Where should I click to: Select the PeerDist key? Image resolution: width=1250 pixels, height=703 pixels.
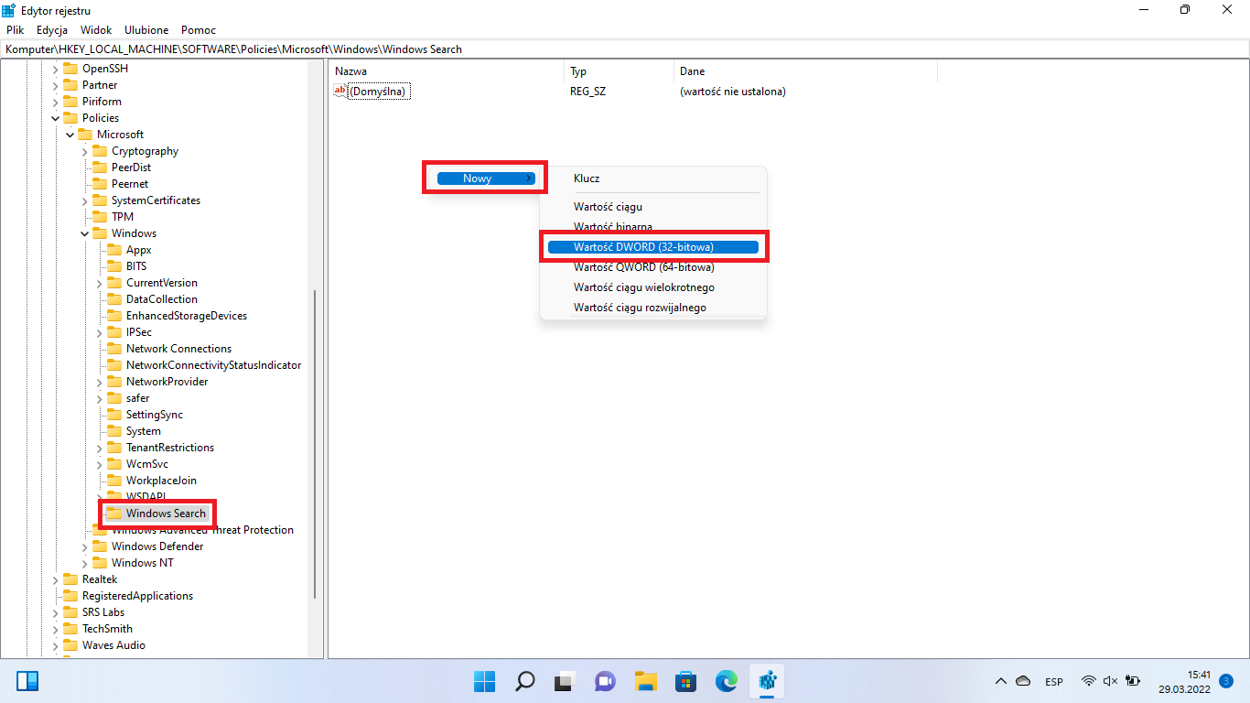point(131,168)
